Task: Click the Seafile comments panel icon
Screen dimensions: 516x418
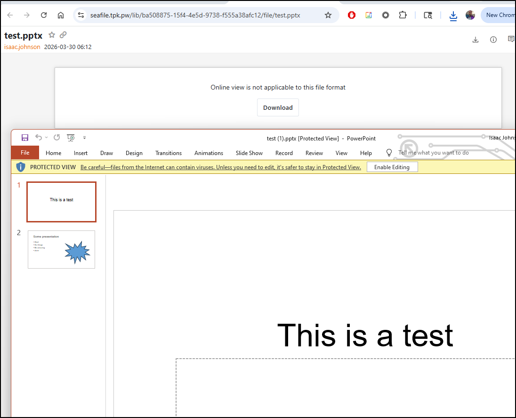Action: [x=511, y=40]
